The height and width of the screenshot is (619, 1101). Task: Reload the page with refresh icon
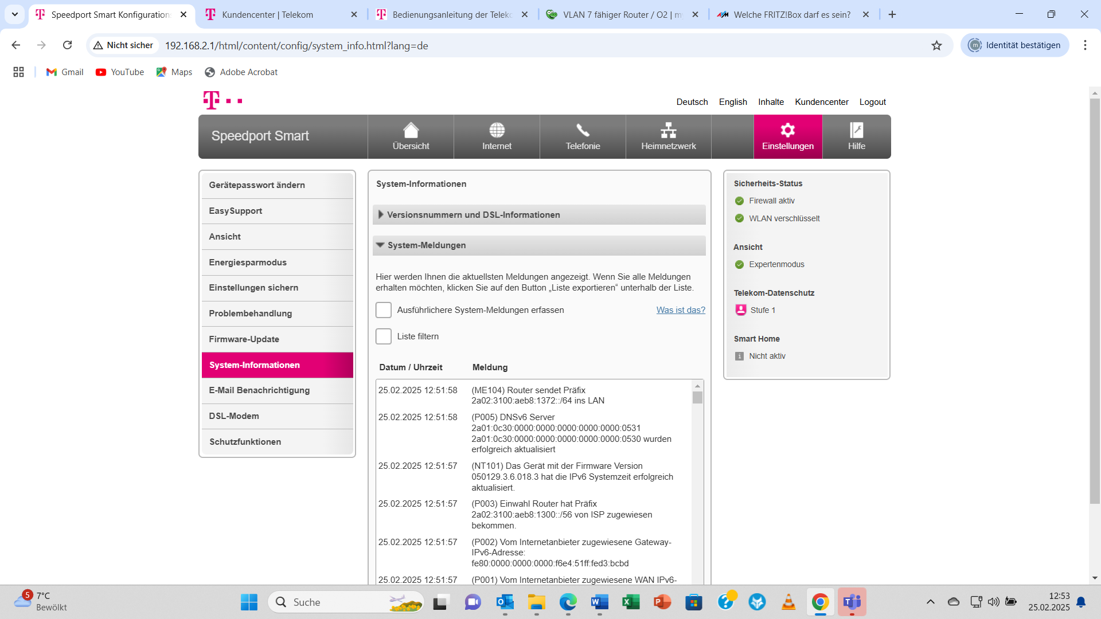click(68, 45)
